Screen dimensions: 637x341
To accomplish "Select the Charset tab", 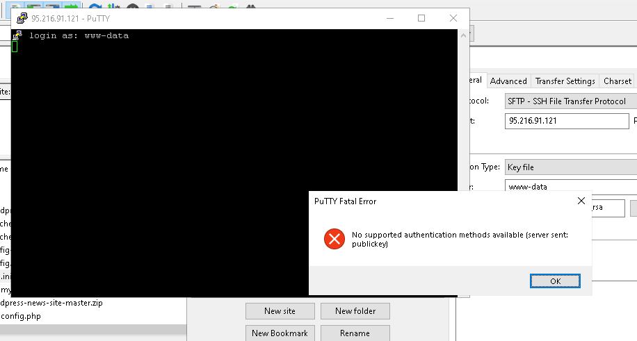I will pos(617,81).
